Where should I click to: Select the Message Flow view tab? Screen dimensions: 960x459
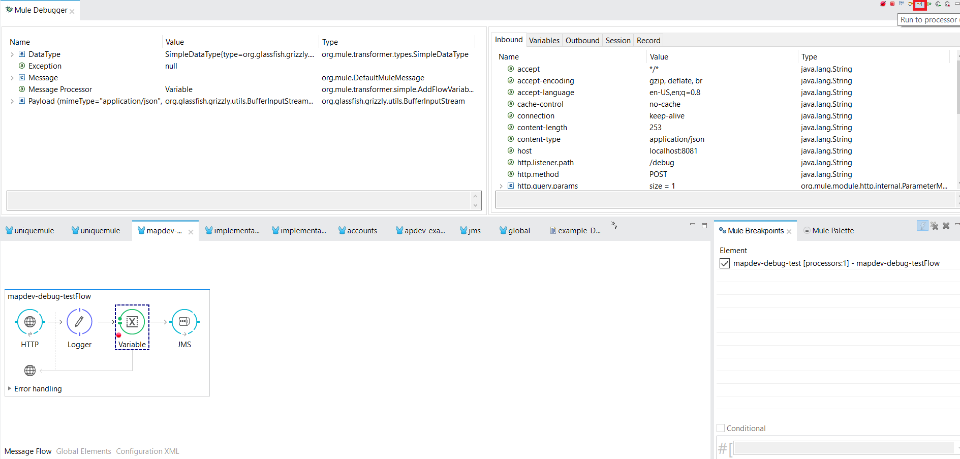28,451
